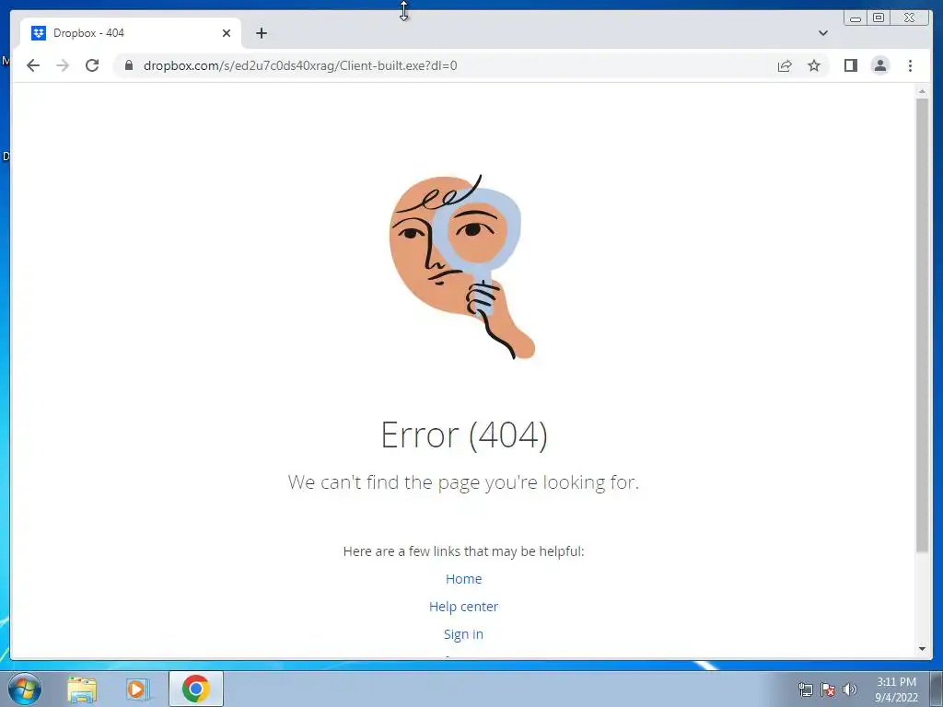Click the vertical scrollbar thumb

pos(922,325)
